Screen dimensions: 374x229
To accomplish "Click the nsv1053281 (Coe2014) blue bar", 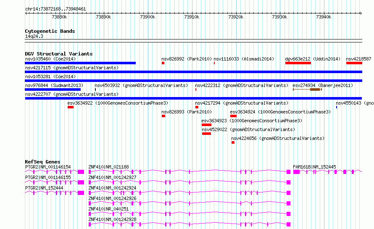I will coord(193,81).
